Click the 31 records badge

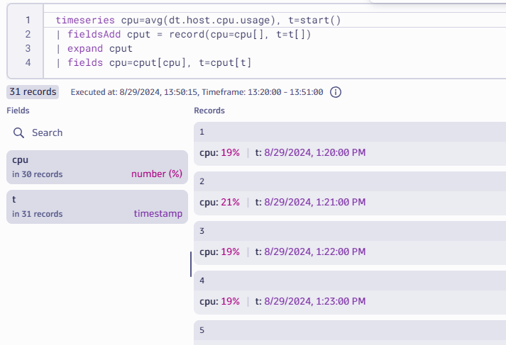[x=33, y=91]
